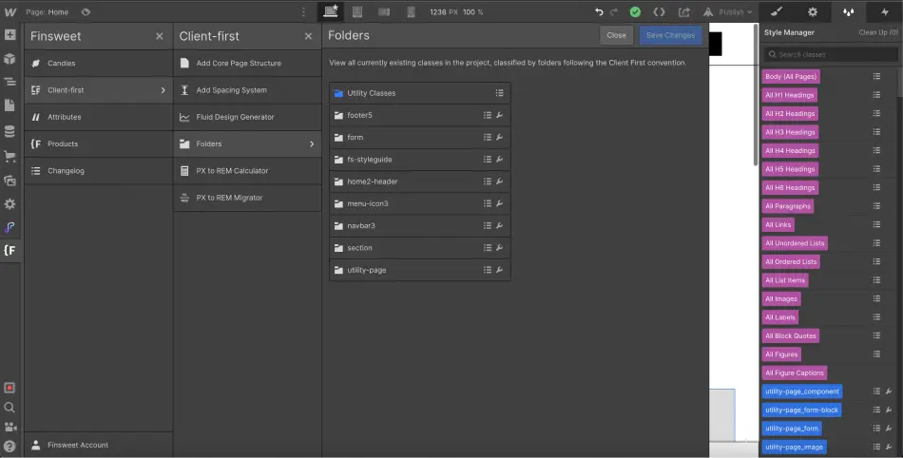Viewport: 903px width, 458px height.
Task: Click the search magnifier in left sidebar
Action: (x=10, y=408)
